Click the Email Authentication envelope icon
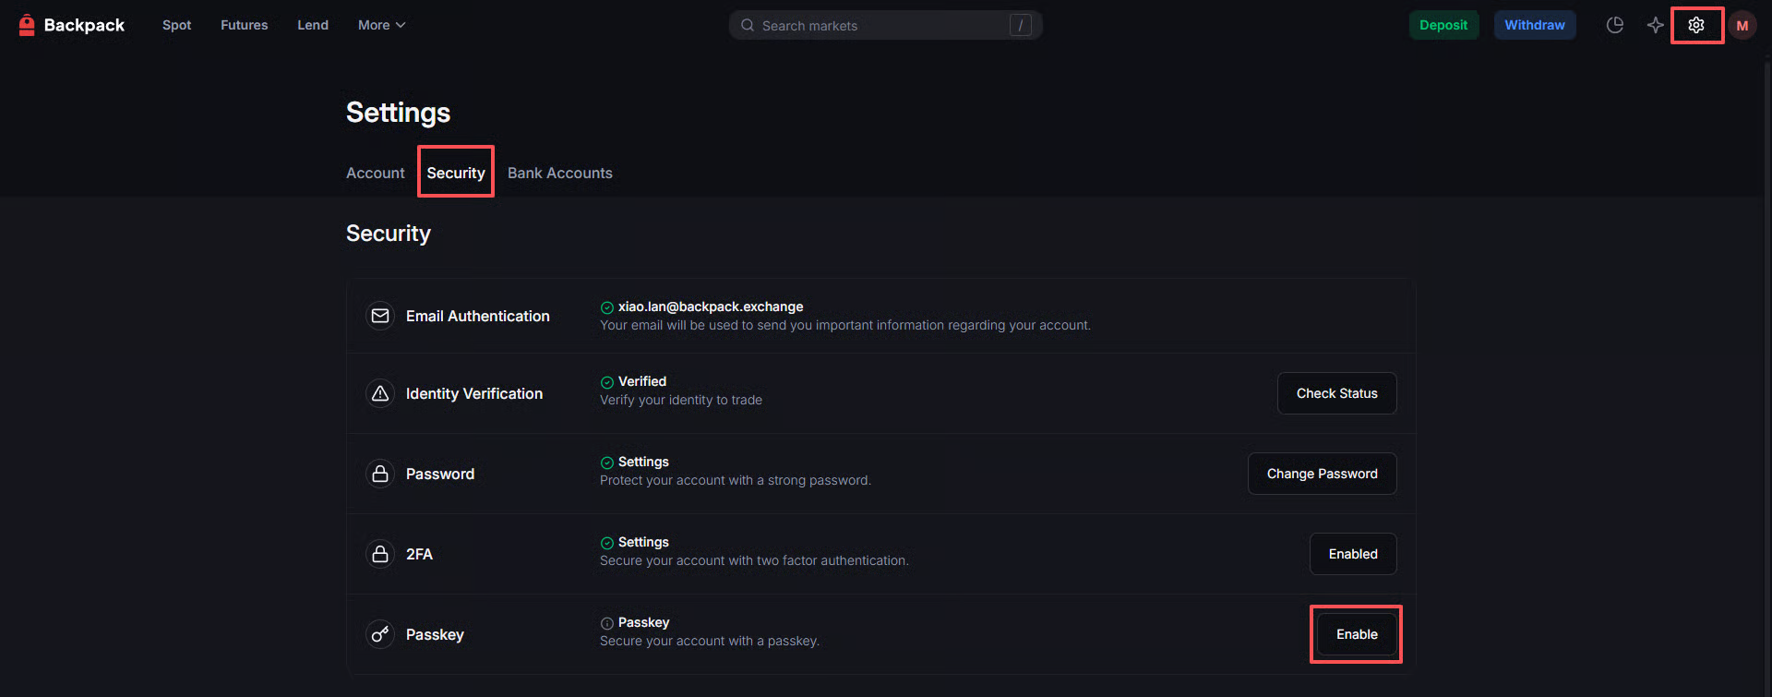1772x697 pixels. pyautogui.click(x=379, y=316)
